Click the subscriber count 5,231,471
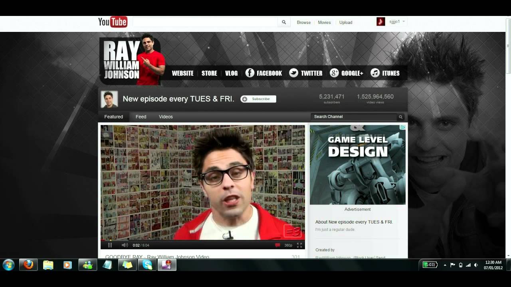Viewport: 511px width, 287px height. coord(331,96)
